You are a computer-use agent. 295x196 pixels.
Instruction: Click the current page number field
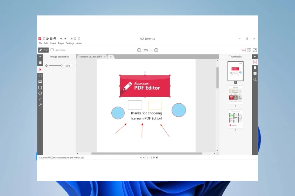point(147,157)
